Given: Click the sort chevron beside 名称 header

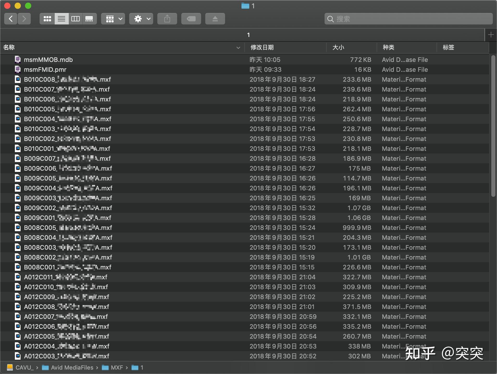Looking at the screenshot, I should click(x=238, y=48).
